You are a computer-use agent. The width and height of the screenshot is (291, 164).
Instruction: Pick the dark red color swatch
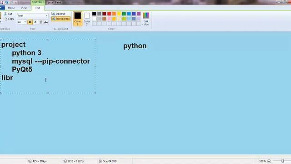(x=104, y=14)
